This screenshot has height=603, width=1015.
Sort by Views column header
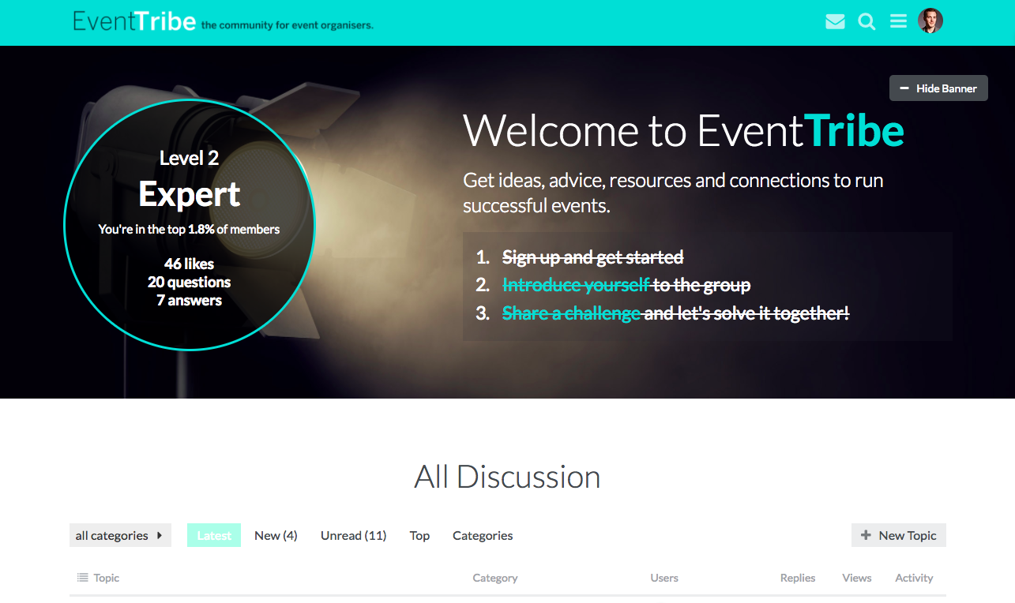857,578
